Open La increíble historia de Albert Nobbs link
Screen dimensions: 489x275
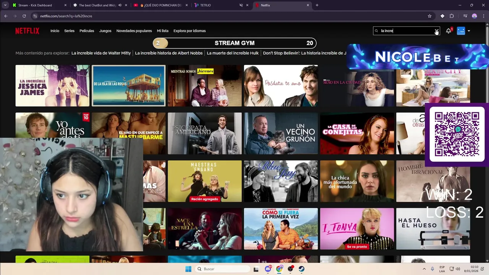(x=168, y=53)
